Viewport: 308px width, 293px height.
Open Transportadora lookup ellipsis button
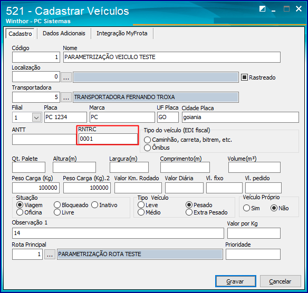[66, 97]
